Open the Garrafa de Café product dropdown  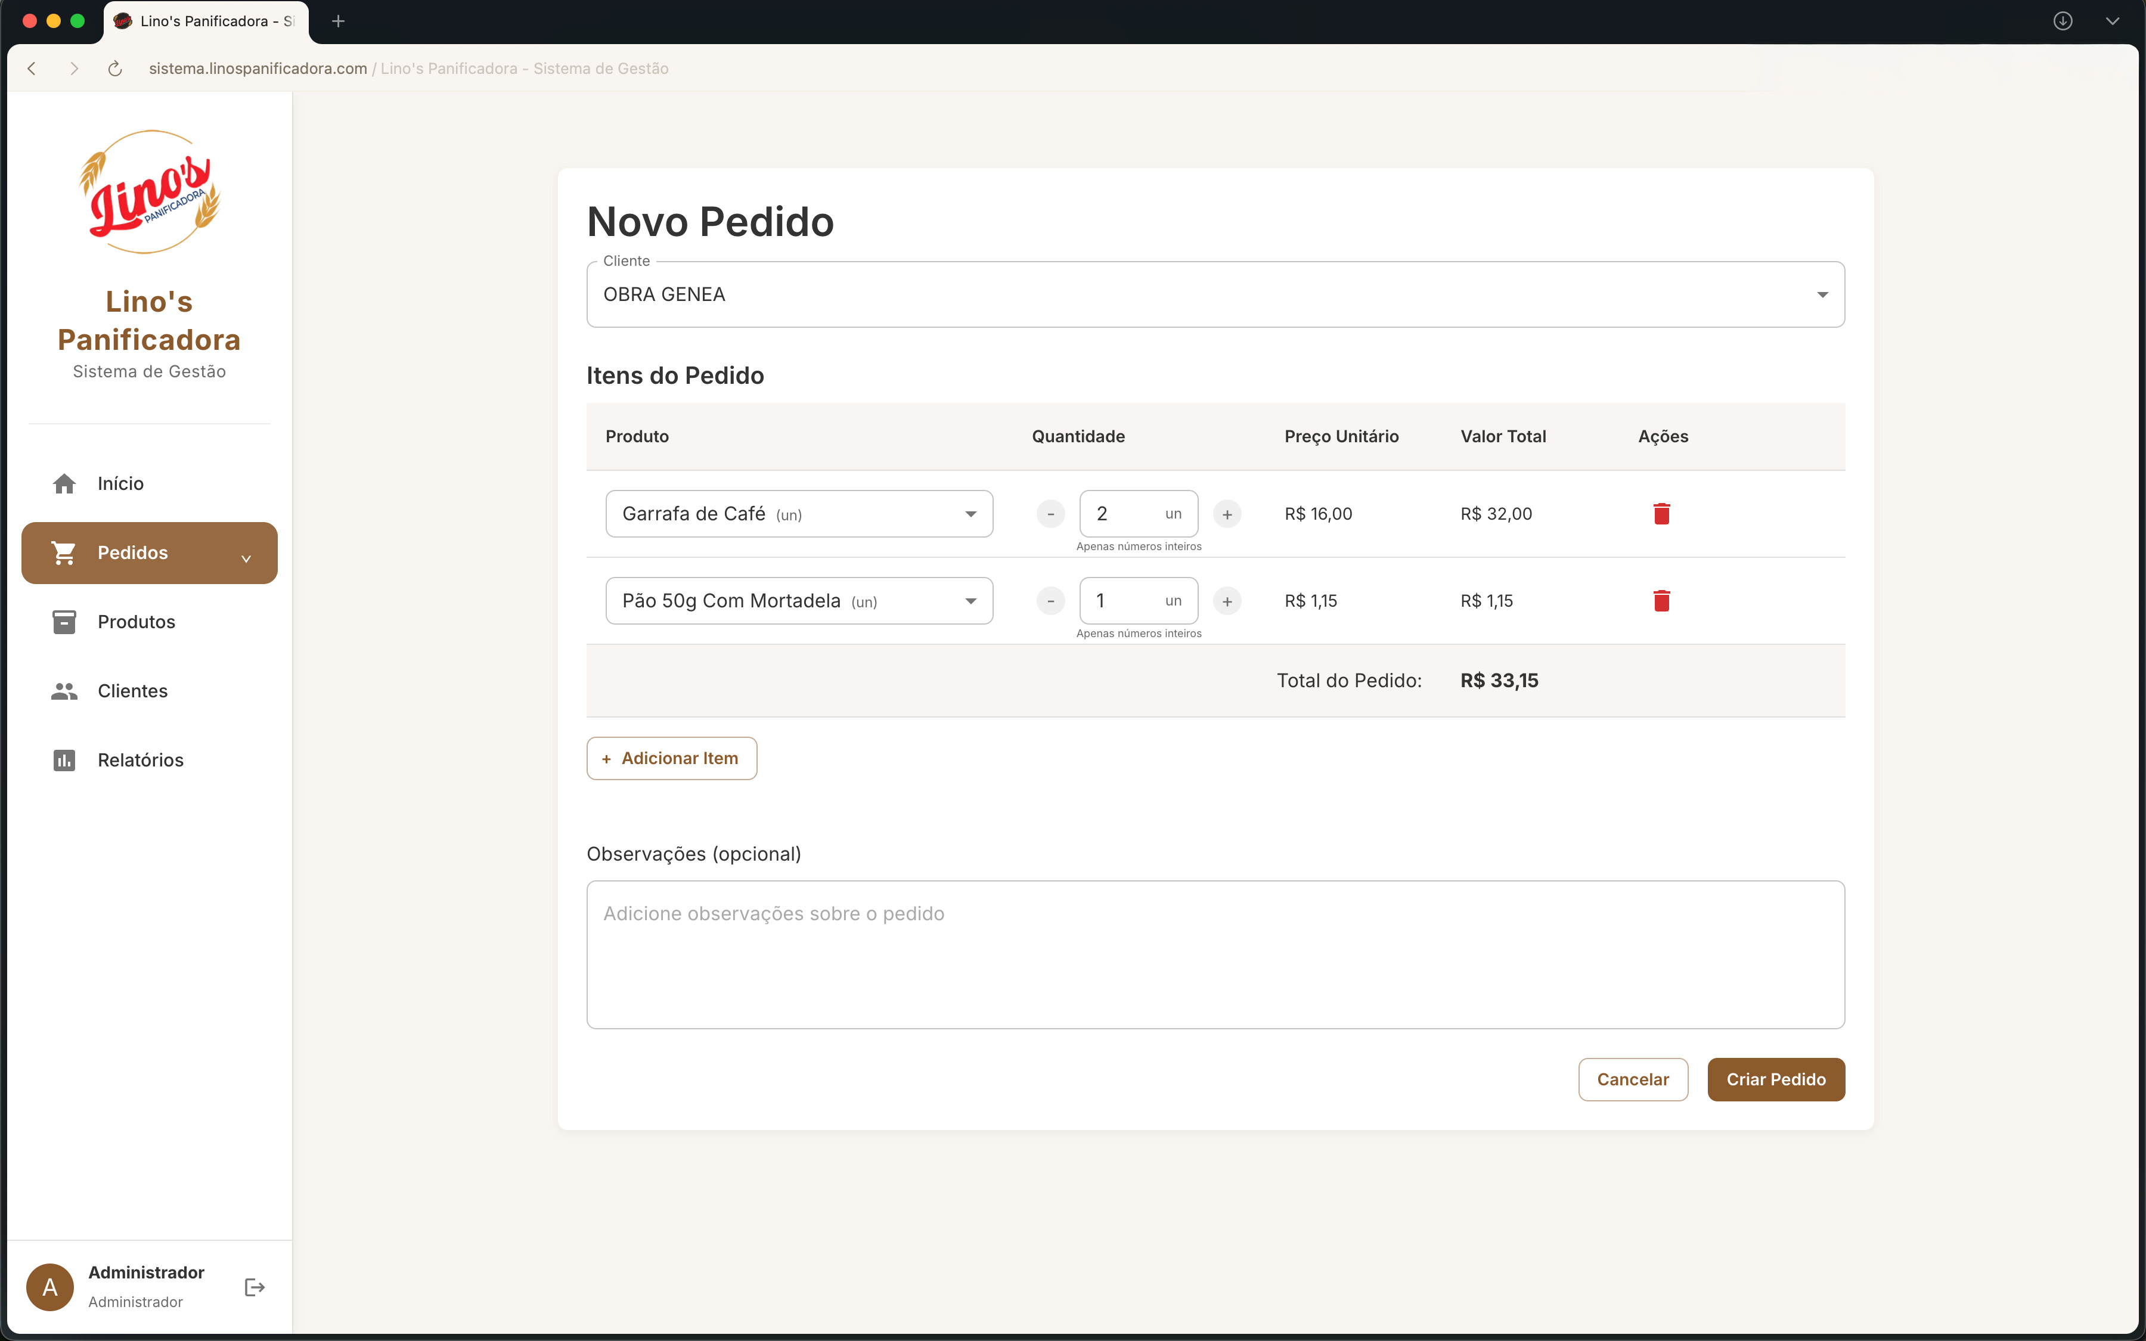pos(799,514)
